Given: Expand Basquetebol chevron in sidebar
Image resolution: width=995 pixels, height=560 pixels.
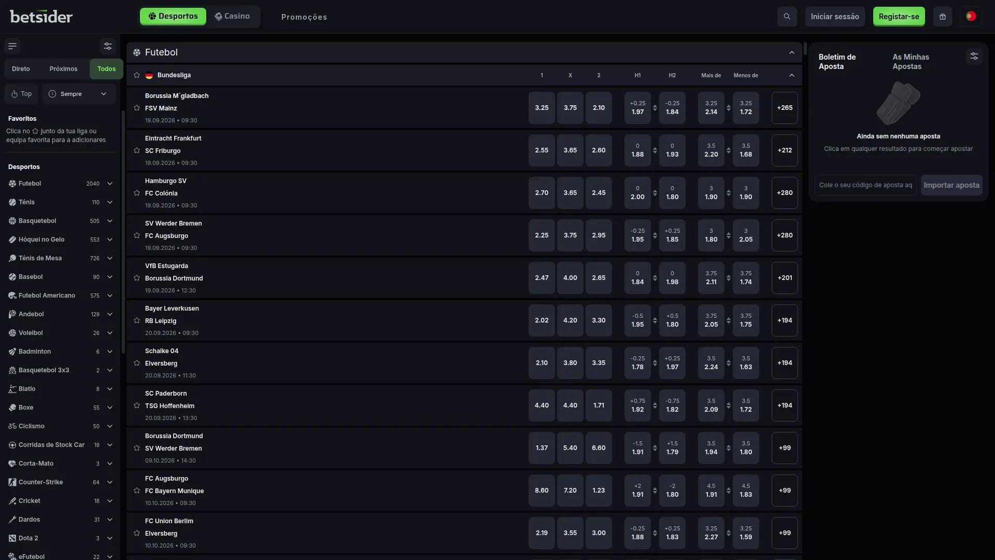Looking at the screenshot, I should (110, 221).
